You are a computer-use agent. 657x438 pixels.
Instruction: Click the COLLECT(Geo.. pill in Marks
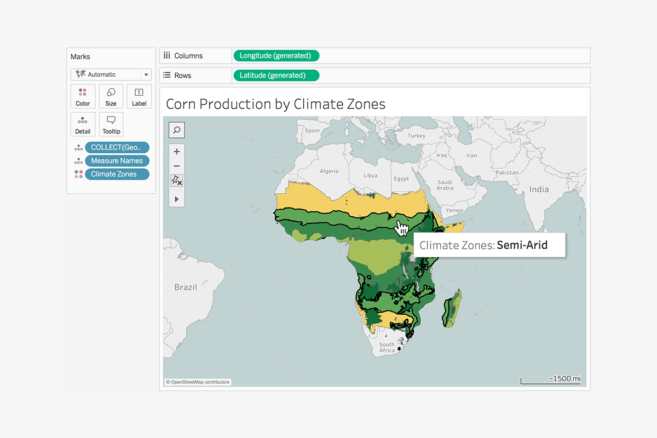pos(117,147)
